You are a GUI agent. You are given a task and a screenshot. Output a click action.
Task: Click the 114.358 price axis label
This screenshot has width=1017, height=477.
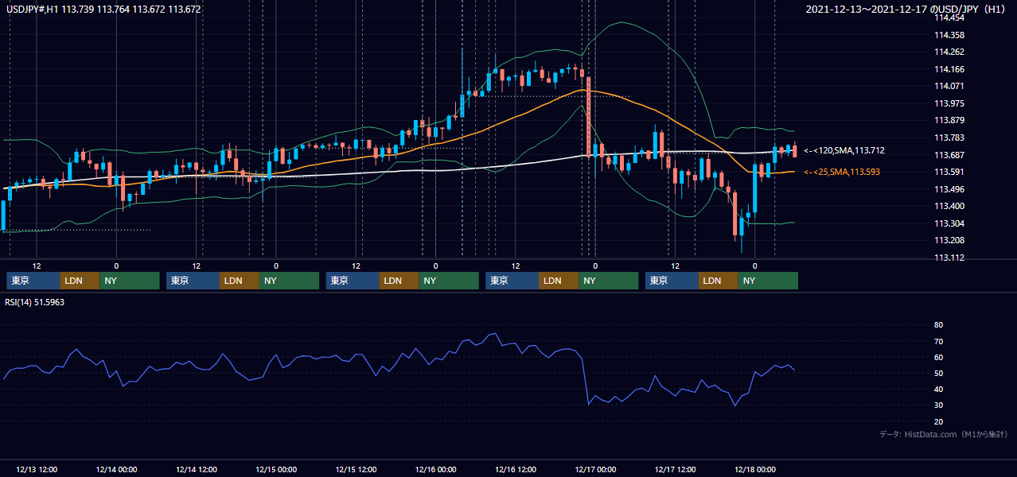(949, 35)
